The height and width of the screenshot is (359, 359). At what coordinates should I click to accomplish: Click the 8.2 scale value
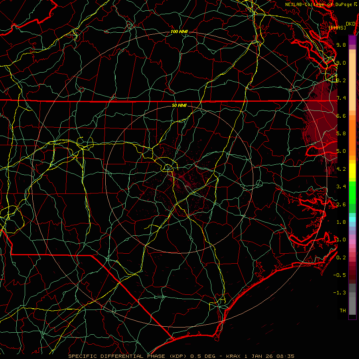tap(341, 80)
